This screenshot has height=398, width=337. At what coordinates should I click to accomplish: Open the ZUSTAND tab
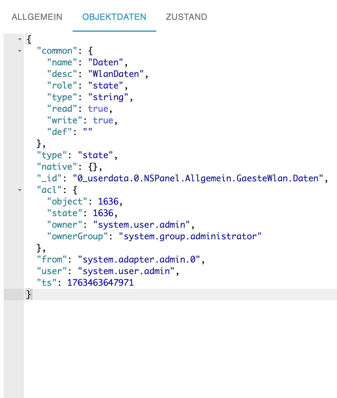[187, 17]
